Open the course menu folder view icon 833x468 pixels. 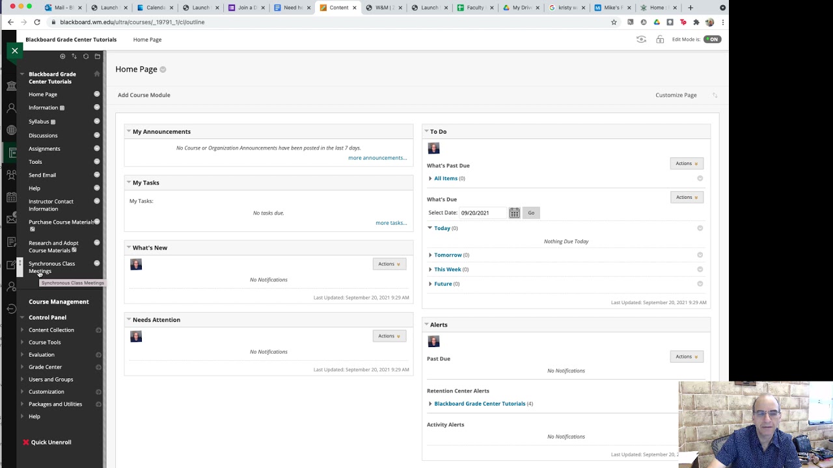coord(98,57)
